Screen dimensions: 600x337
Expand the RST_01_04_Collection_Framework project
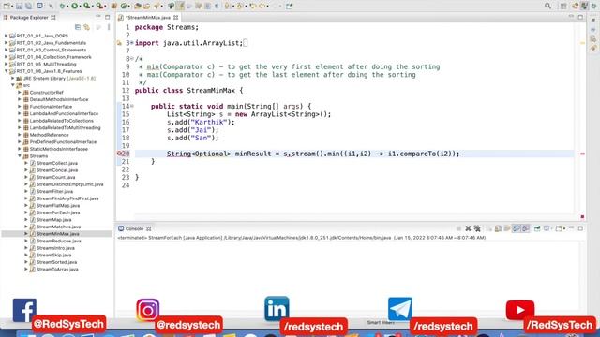7,57
